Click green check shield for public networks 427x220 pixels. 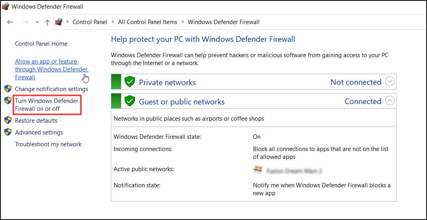point(129,101)
